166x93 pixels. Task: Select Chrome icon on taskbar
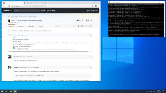[15, 91]
